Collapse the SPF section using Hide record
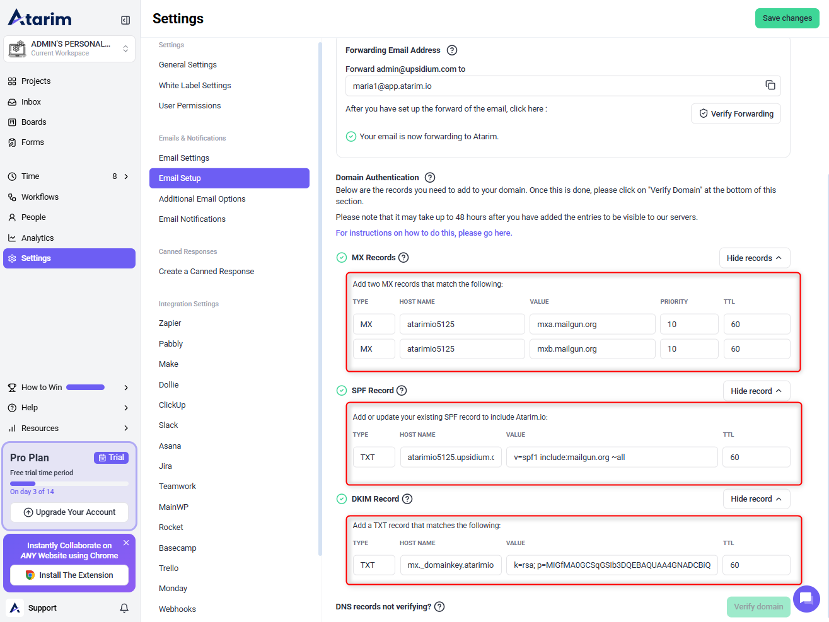The image size is (829, 622). (756, 391)
